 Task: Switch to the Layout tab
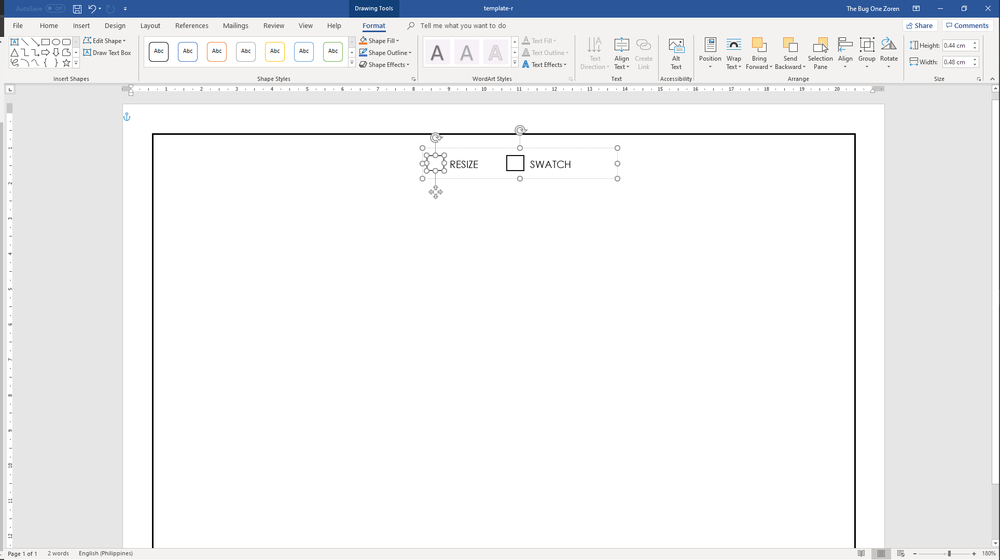150,25
